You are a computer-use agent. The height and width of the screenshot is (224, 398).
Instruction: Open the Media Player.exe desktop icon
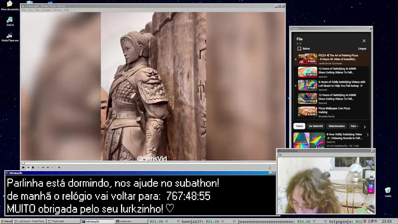click(10, 37)
